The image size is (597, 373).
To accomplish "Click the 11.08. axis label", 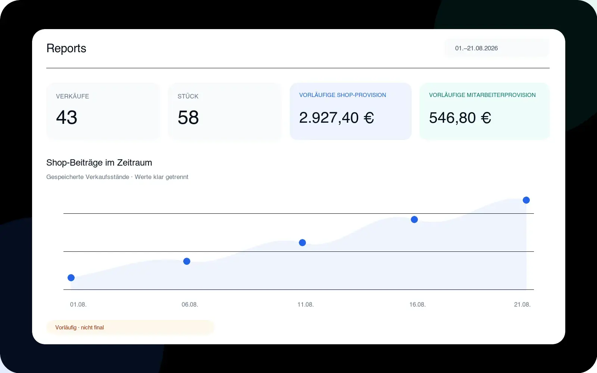I will pyautogui.click(x=306, y=304).
